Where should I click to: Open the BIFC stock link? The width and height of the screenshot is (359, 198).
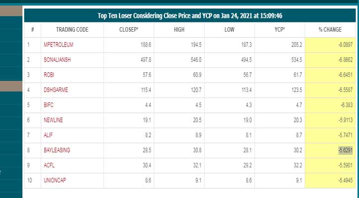(x=49, y=105)
